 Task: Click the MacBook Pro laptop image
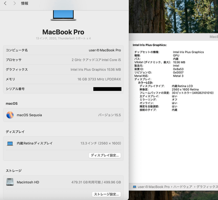63,15
